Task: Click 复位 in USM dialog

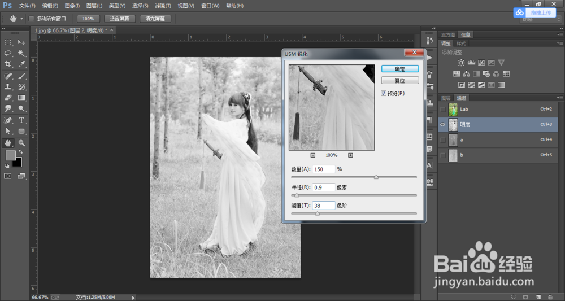Action: (400, 80)
